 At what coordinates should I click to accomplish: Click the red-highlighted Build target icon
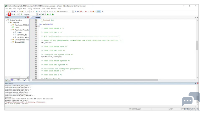[9, 14]
